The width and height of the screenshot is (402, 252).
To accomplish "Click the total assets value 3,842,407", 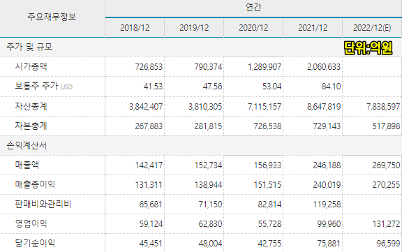I will coord(146,106).
